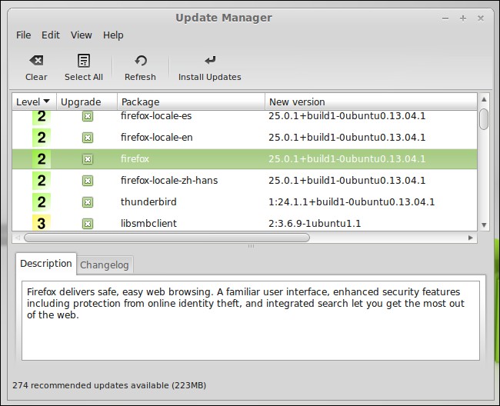This screenshot has width=500, height=406.
Task: Click the Clear toolbar icon
Action: pos(36,61)
